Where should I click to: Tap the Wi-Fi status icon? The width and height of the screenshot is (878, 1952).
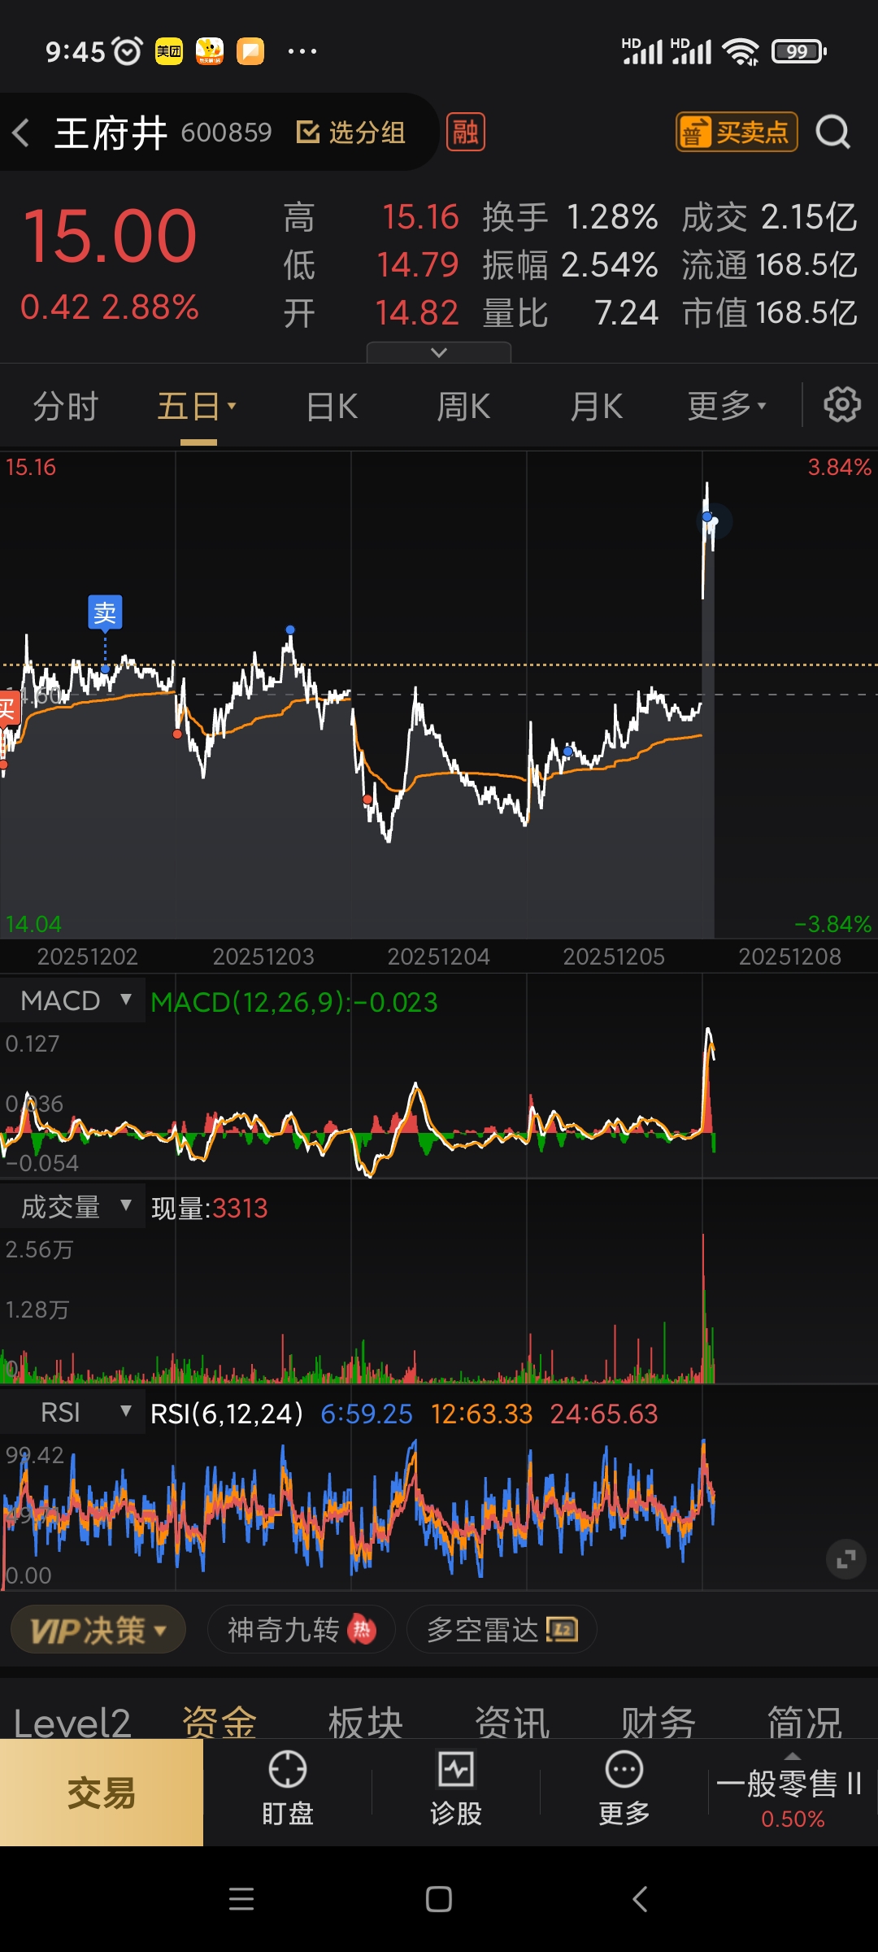(x=741, y=52)
